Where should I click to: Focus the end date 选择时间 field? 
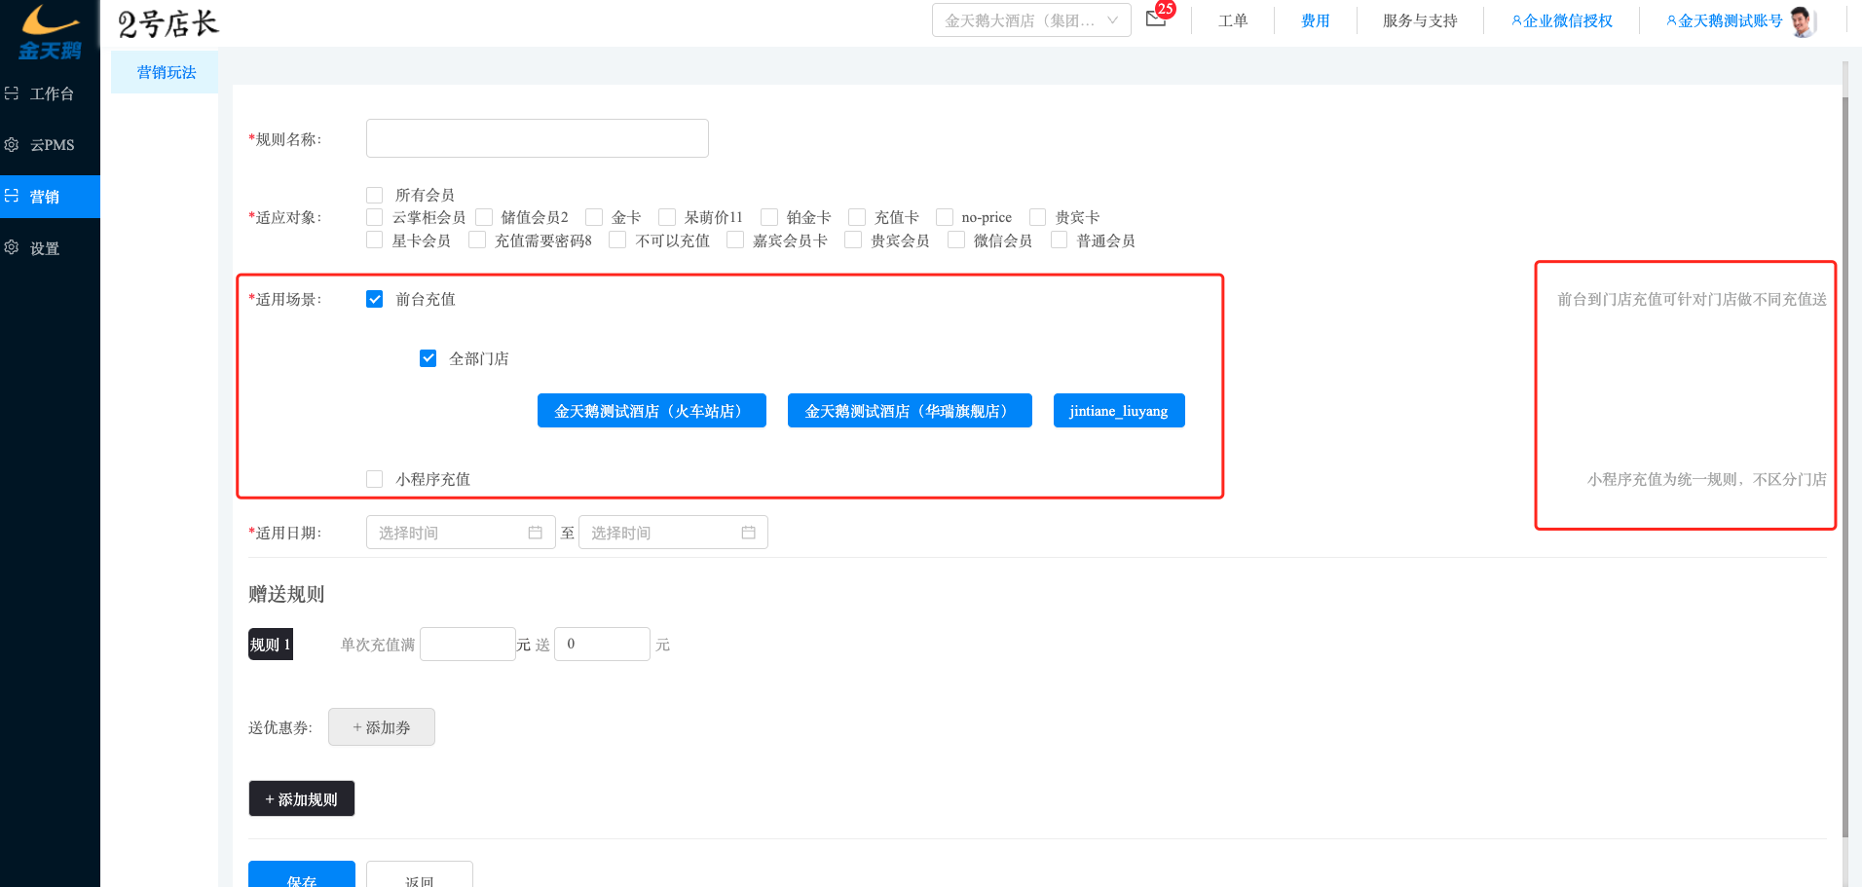coord(673,533)
